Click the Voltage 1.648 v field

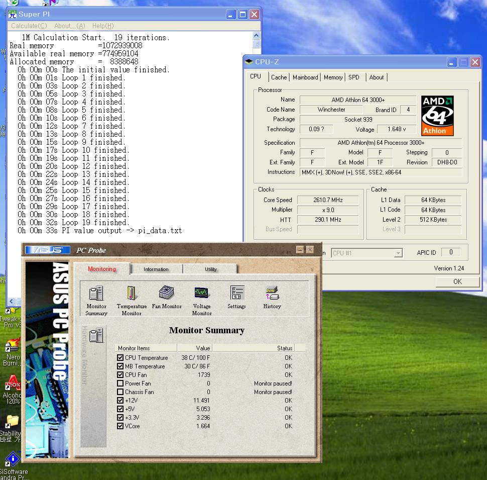coord(397,129)
